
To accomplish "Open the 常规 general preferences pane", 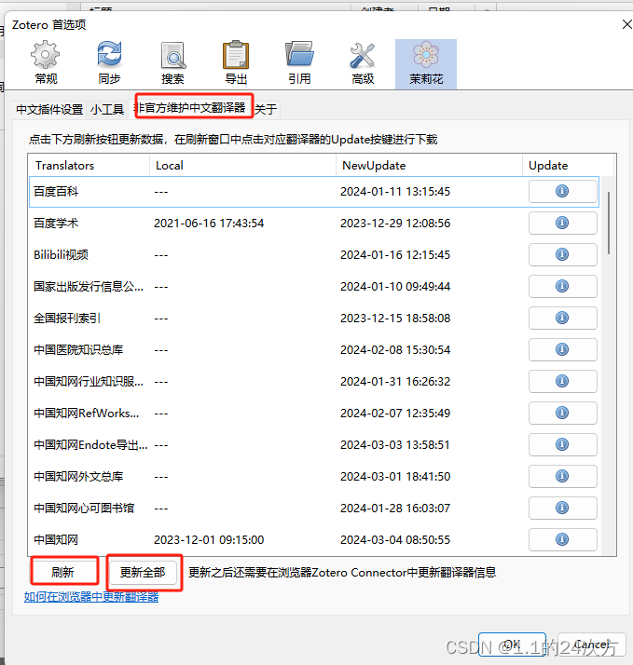I will (x=46, y=63).
